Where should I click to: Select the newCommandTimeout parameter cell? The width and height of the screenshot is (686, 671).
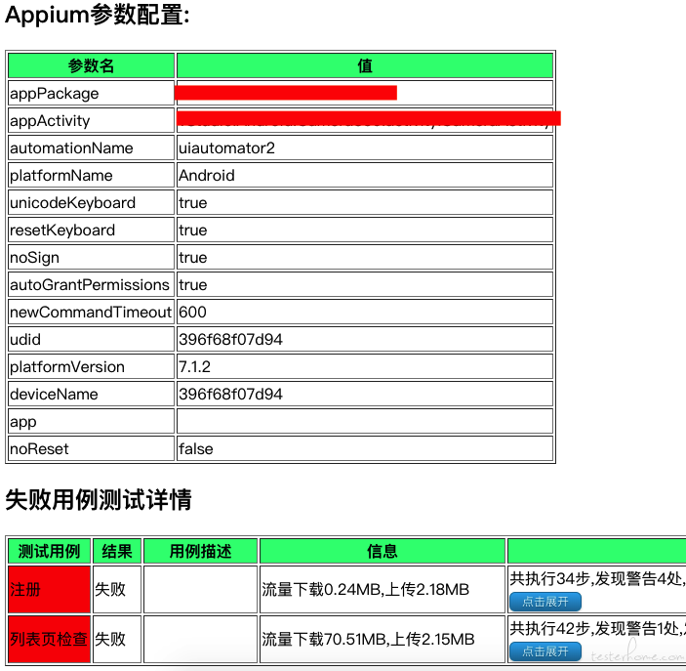click(91, 312)
